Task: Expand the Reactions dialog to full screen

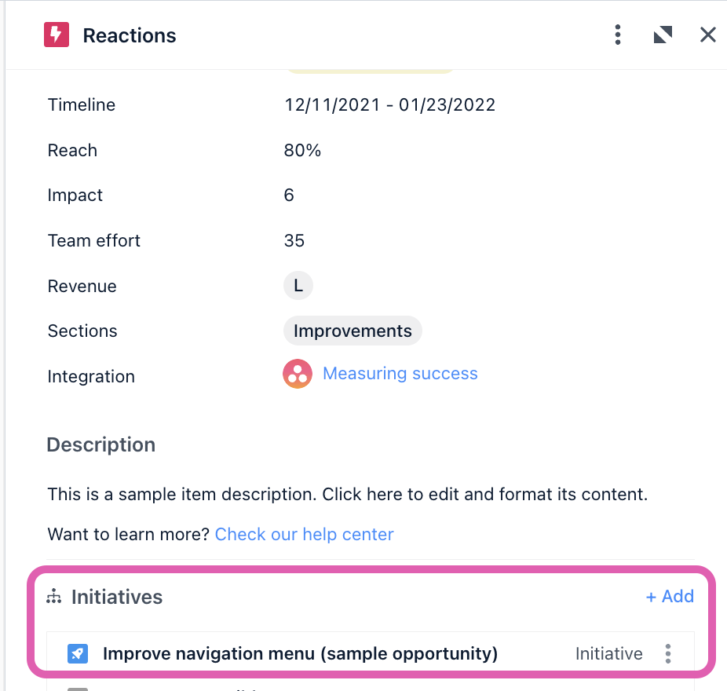Action: [663, 35]
